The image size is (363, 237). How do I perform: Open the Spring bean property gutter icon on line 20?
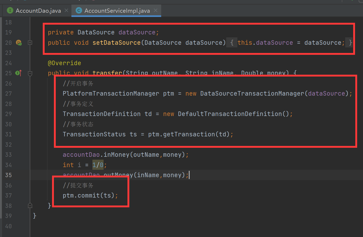click(x=19, y=43)
